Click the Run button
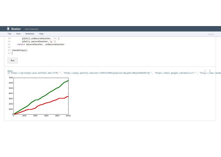This screenshot has width=221, height=157. pos(12,61)
